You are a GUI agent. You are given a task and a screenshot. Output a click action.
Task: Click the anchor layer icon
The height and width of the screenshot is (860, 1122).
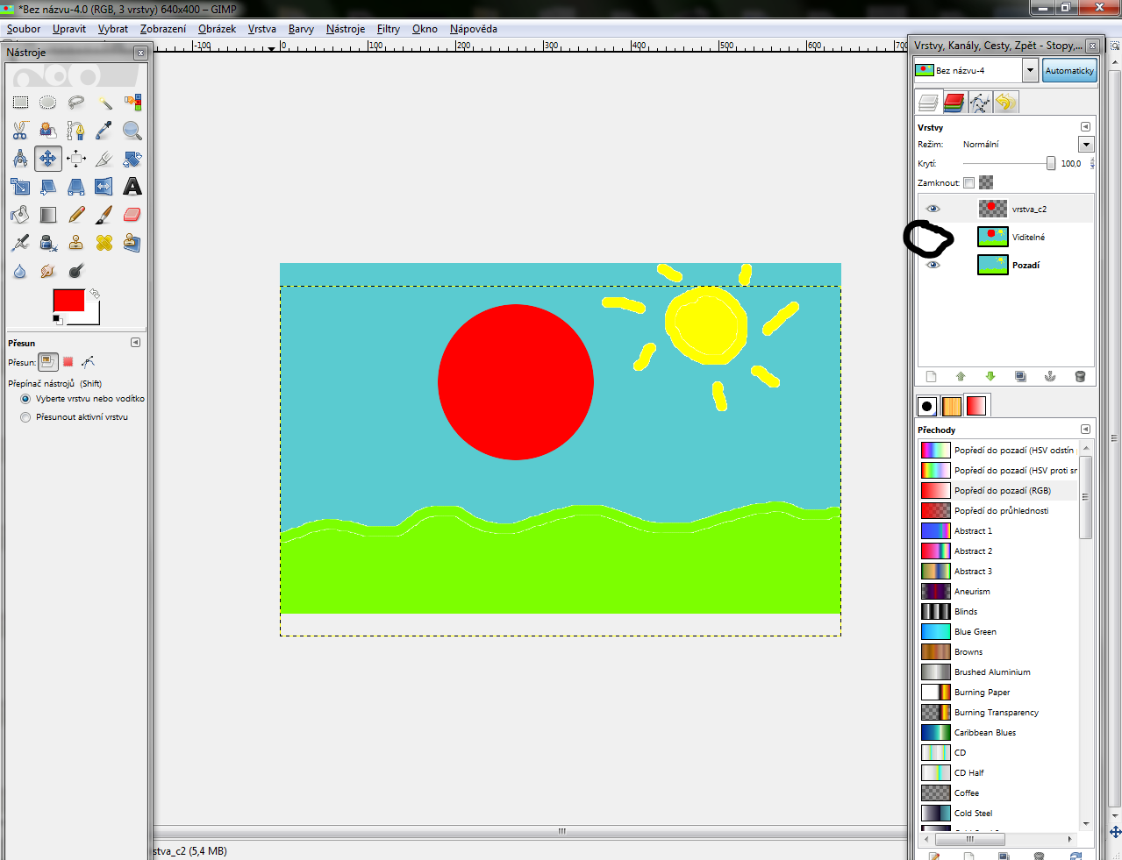tap(1050, 377)
